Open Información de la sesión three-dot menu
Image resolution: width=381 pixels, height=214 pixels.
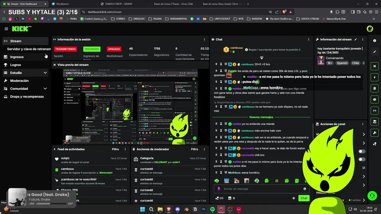click(x=204, y=39)
